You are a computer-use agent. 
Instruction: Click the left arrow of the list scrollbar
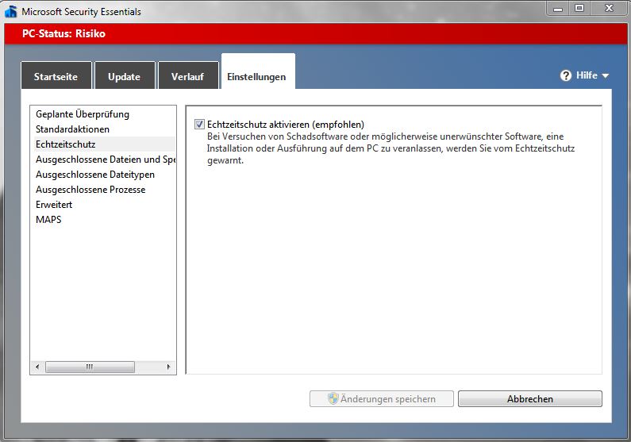pyautogui.click(x=37, y=367)
